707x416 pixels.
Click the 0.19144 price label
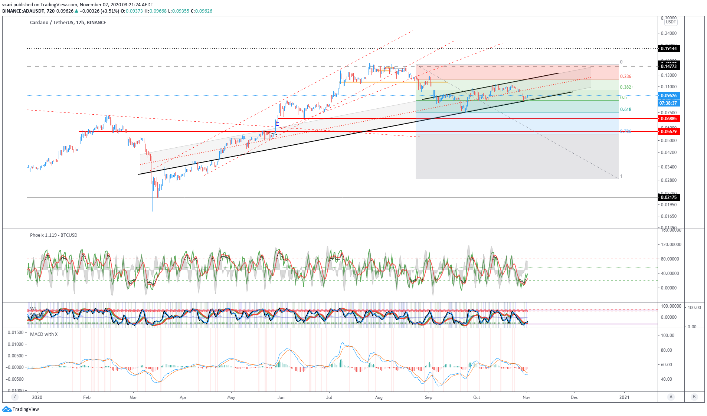click(x=669, y=49)
